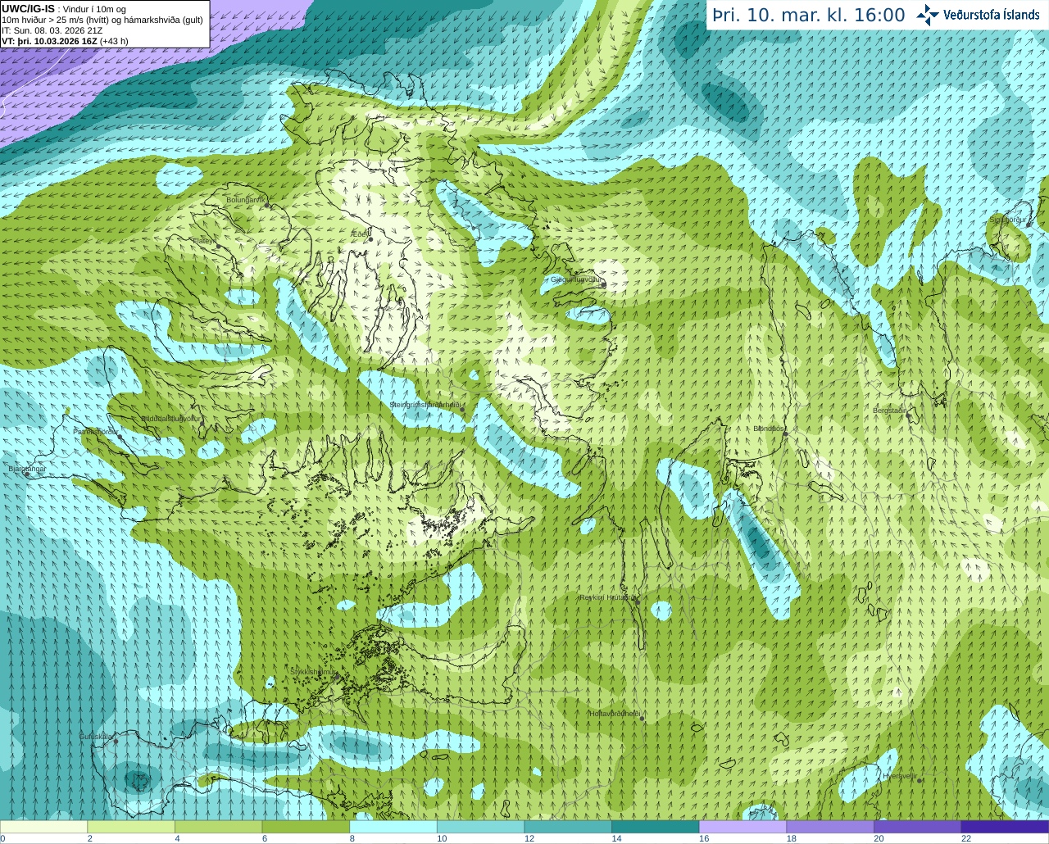
Task: Click the 8–10 m/s light cyan legend swatch
Action: (x=393, y=827)
